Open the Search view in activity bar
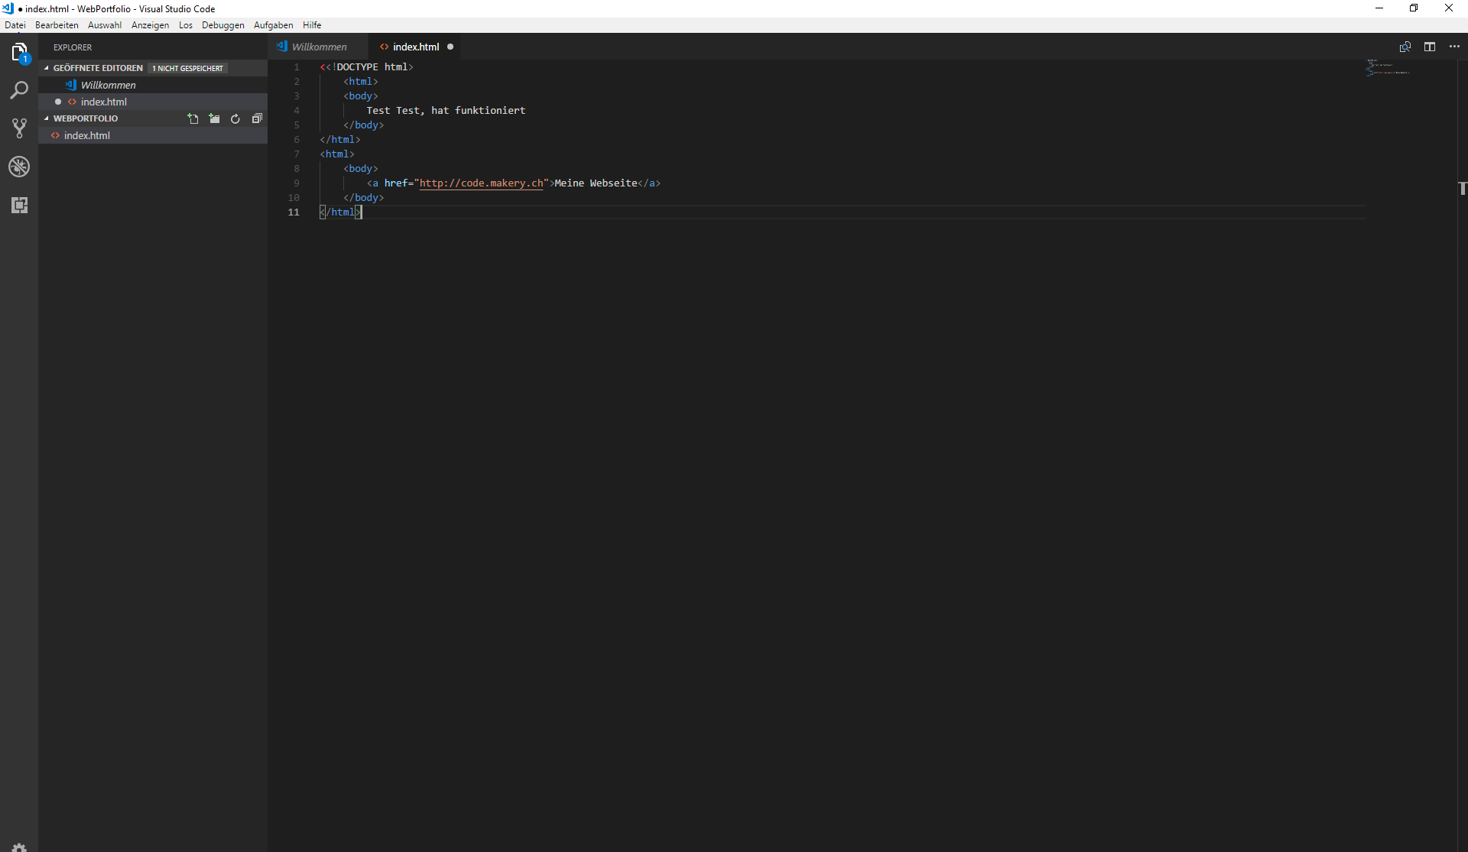Image resolution: width=1468 pixels, height=852 pixels. pyautogui.click(x=19, y=90)
